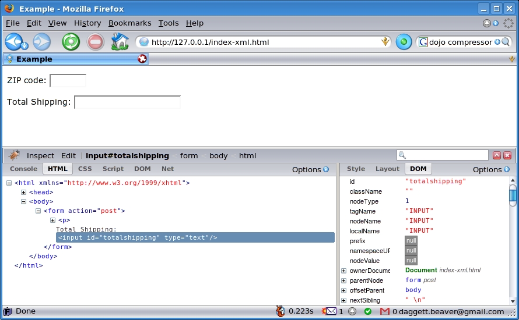Screen dimensions: 519x320
Task: Close the Example tab with red X
Action: click(142, 59)
